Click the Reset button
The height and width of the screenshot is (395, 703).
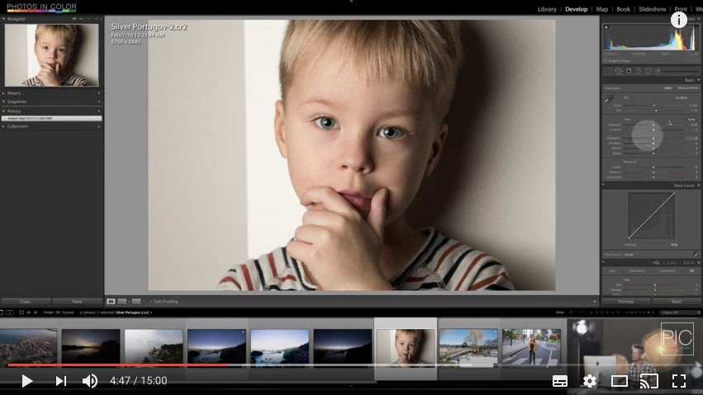[x=677, y=302]
